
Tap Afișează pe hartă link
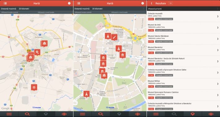pyautogui.click(x=155, y=9)
